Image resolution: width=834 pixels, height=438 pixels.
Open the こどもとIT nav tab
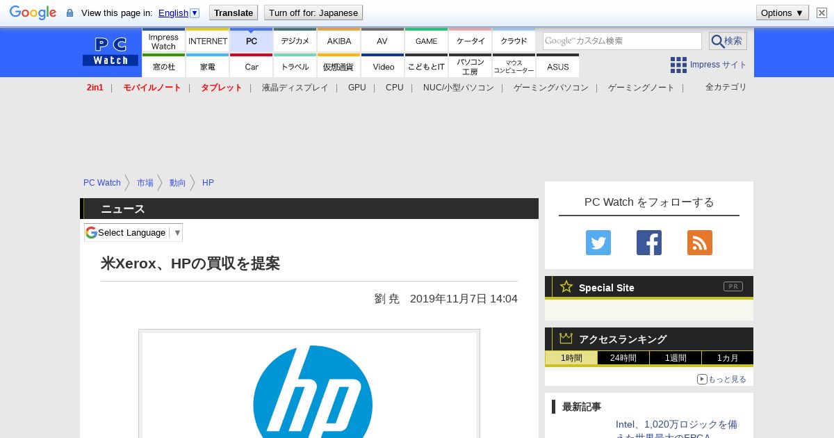click(427, 66)
